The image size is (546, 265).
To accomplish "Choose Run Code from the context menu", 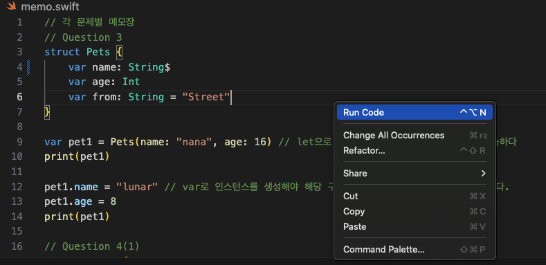I will (415, 113).
